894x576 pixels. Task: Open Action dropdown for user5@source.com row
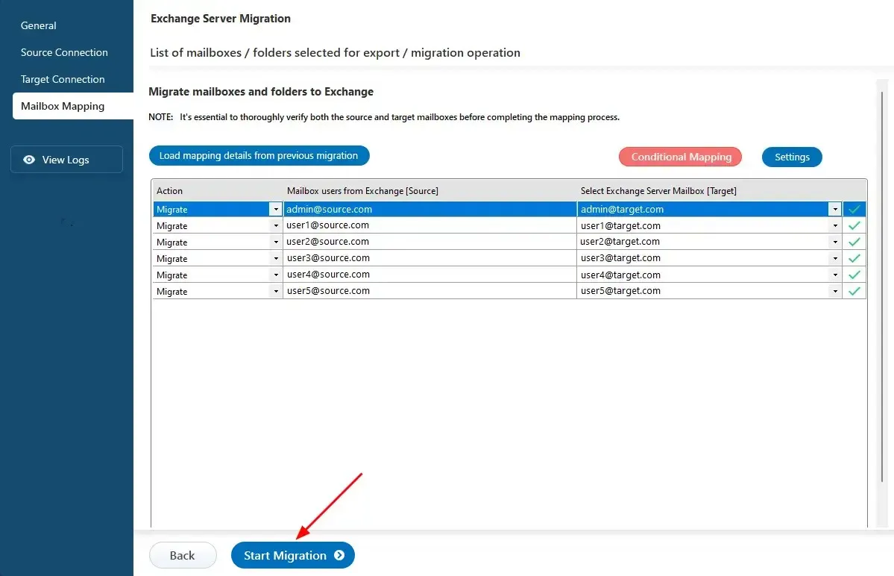[x=275, y=291]
